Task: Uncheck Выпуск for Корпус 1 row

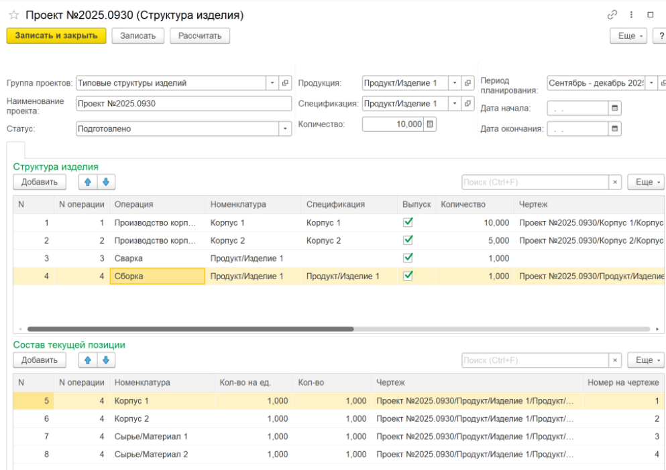Action: click(x=408, y=222)
